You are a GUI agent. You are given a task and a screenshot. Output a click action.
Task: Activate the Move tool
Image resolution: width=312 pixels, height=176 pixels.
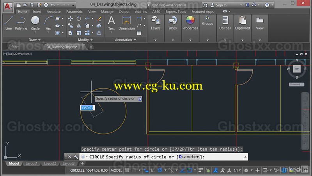pyautogui.click(x=71, y=18)
